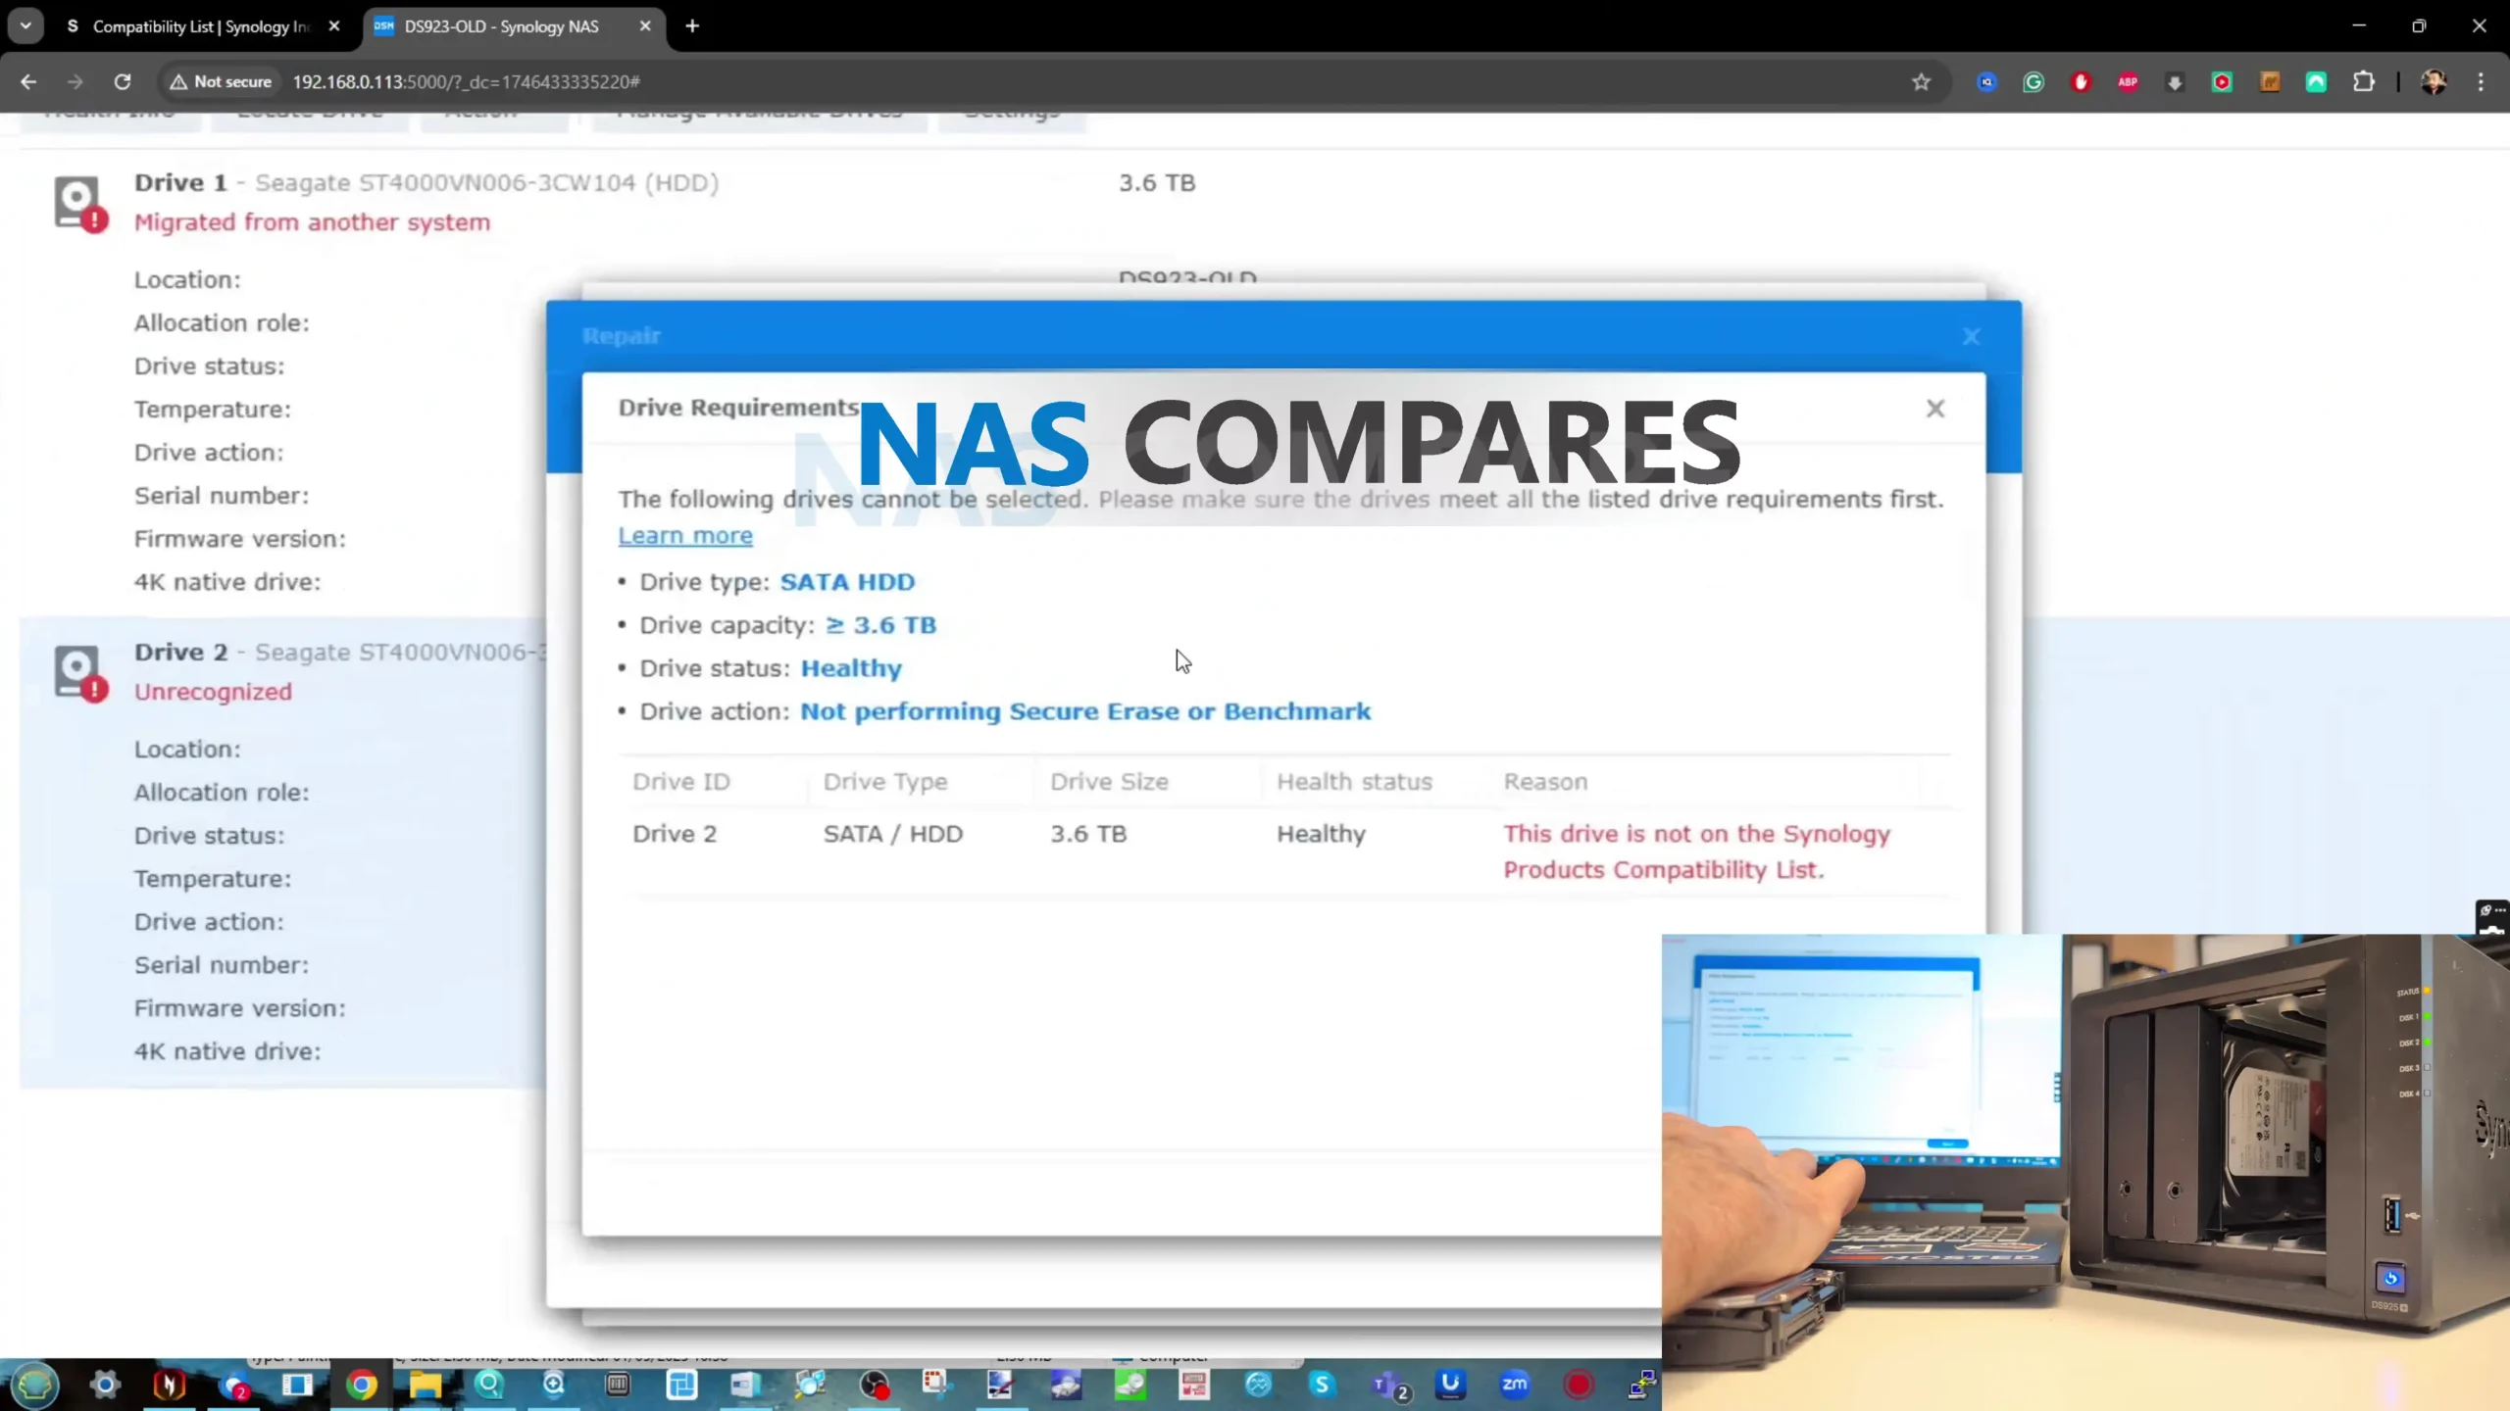
Task: Open the Chrome three-dot menu
Action: click(x=2482, y=82)
